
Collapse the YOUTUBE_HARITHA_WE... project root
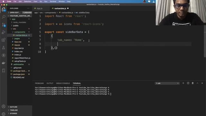20,16
